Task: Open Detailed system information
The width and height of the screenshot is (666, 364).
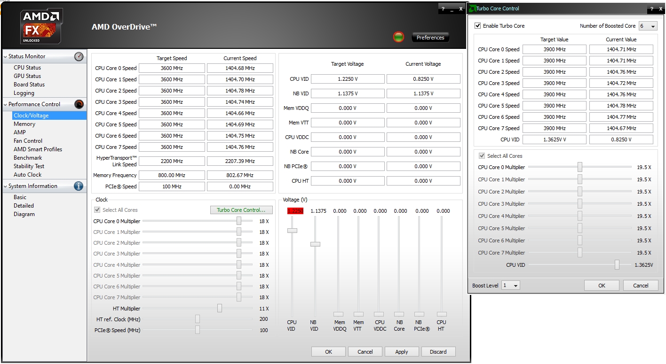Action: point(24,206)
